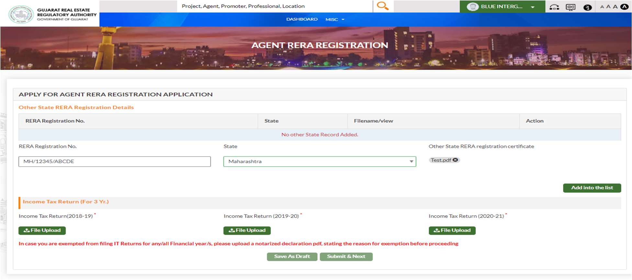This screenshot has height=280, width=632.
Task: Focus the RERA Registration No. input field
Action: pos(115,162)
